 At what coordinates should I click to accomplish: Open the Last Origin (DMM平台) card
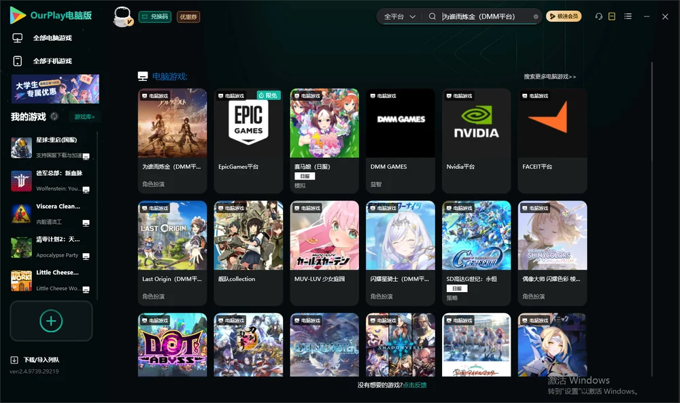pyautogui.click(x=172, y=253)
